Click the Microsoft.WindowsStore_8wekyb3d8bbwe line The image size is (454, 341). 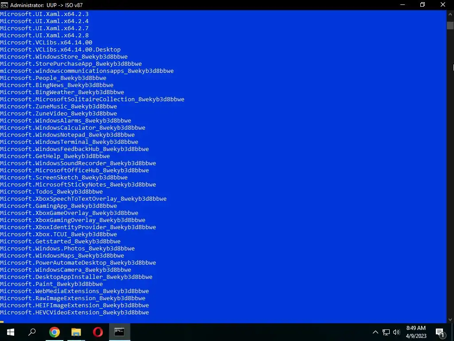click(64, 56)
